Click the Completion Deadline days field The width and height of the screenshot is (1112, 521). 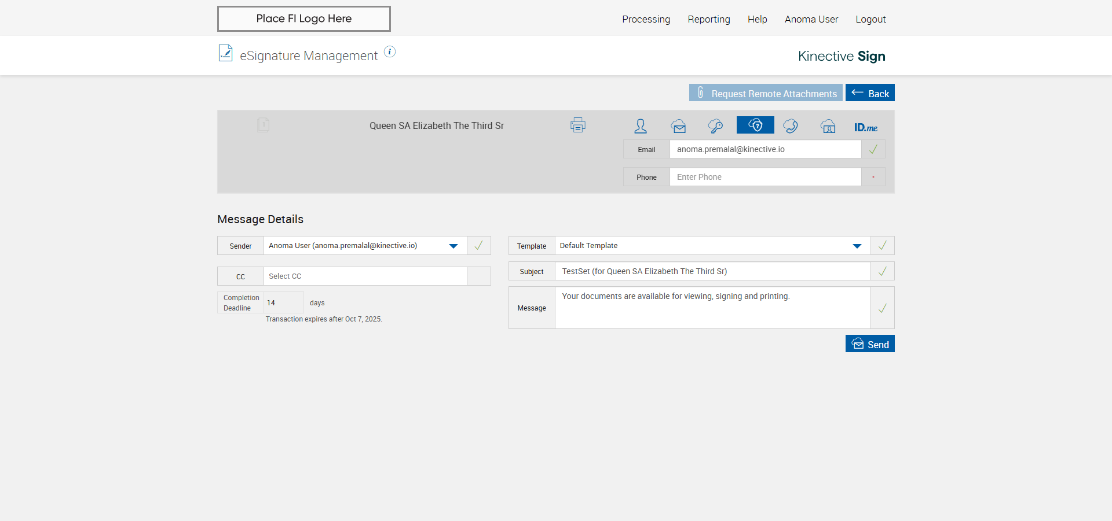pyautogui.click(x=283, y=303)
